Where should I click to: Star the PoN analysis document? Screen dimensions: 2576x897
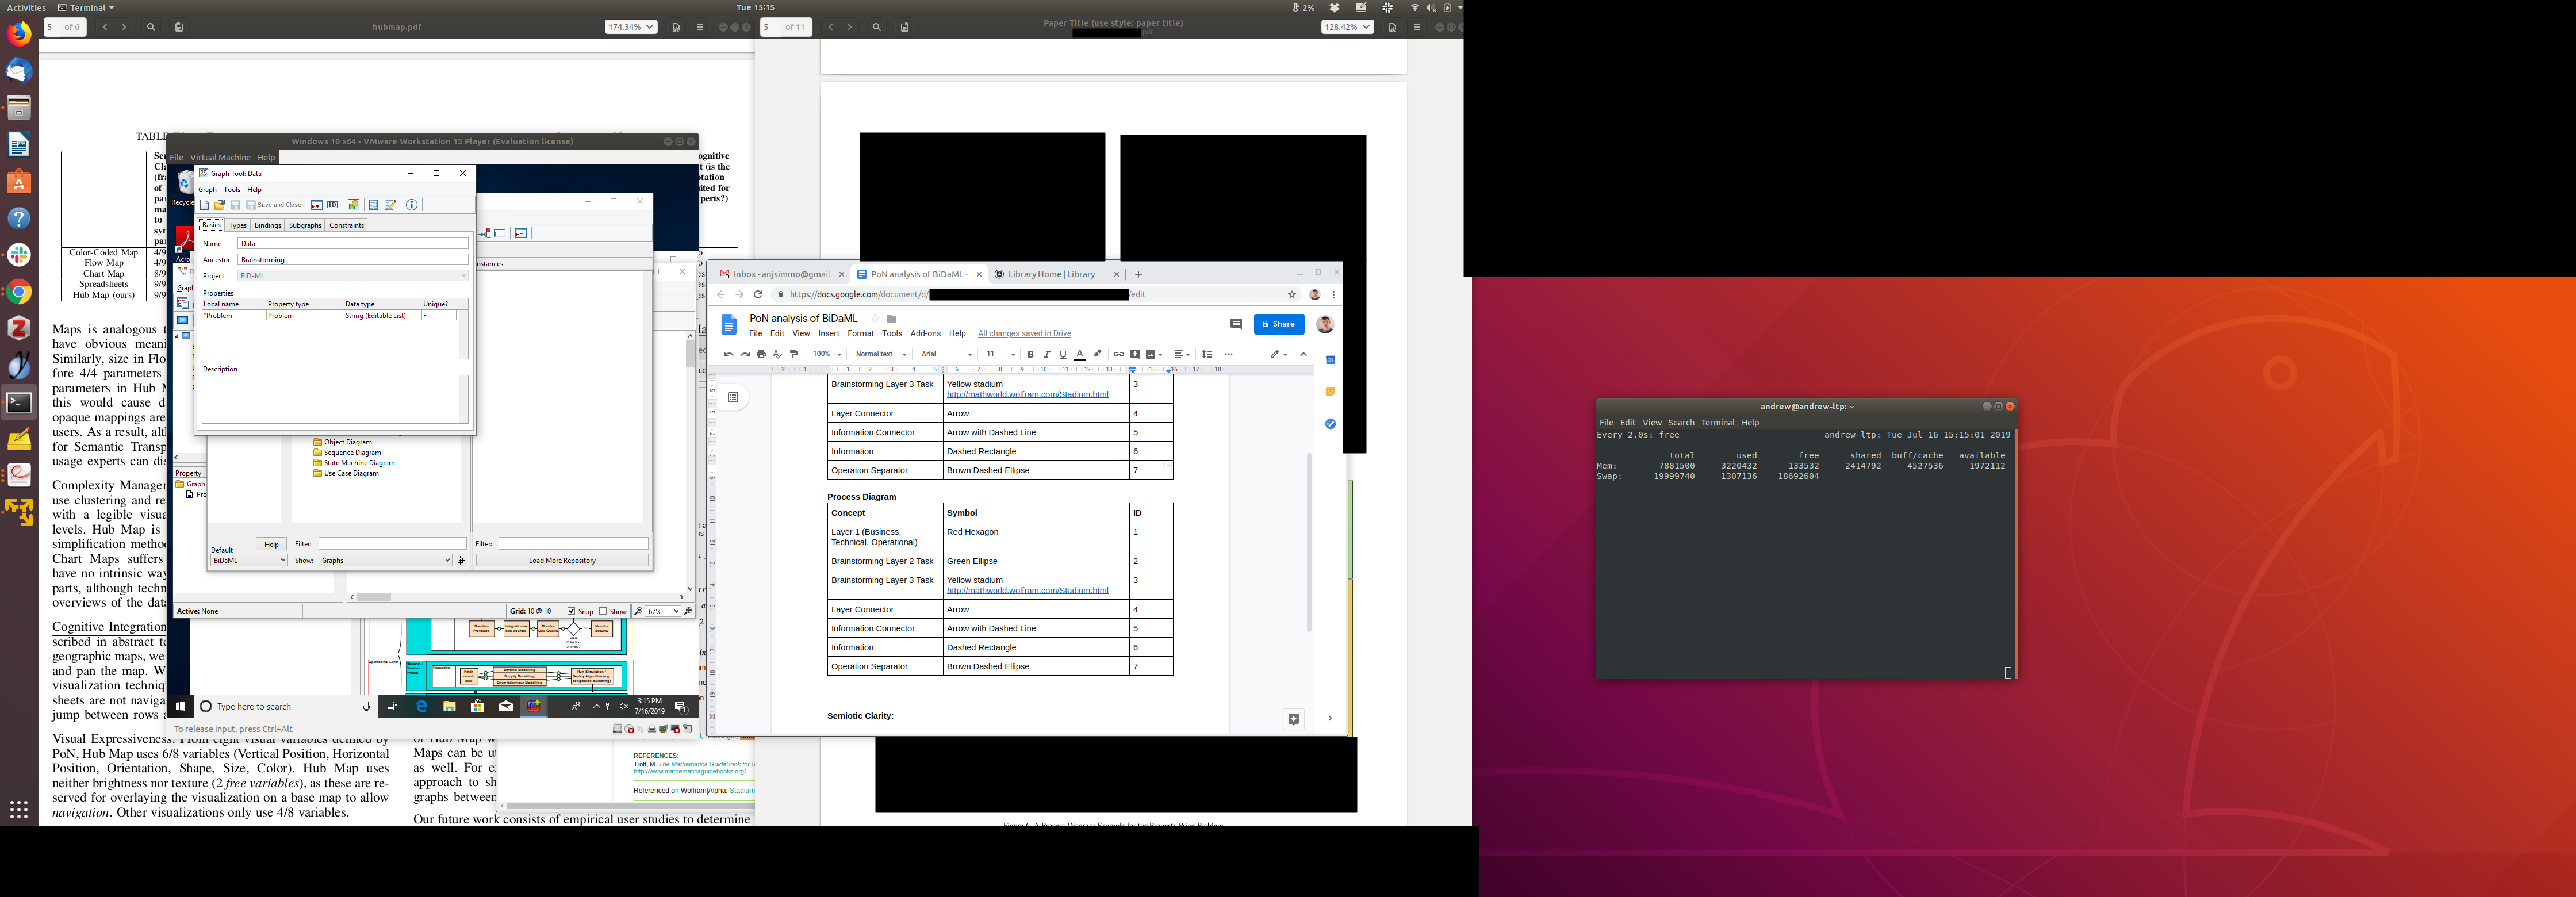click(x=874, y=318)
